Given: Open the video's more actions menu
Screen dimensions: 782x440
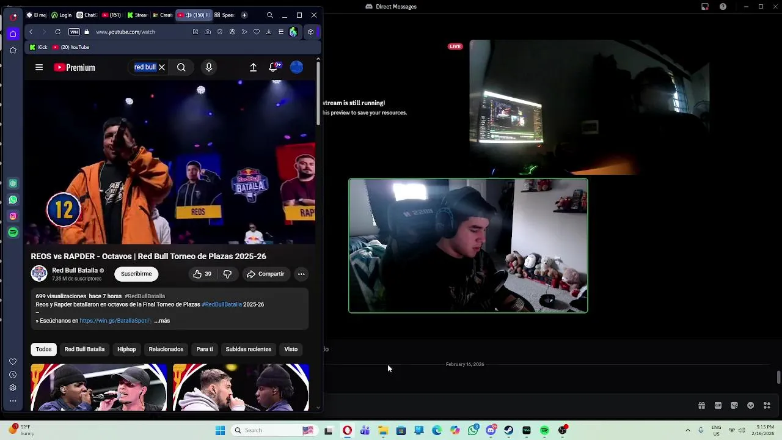Looking at the screenshot, I should pyautogui.click(x=301, y=274).
